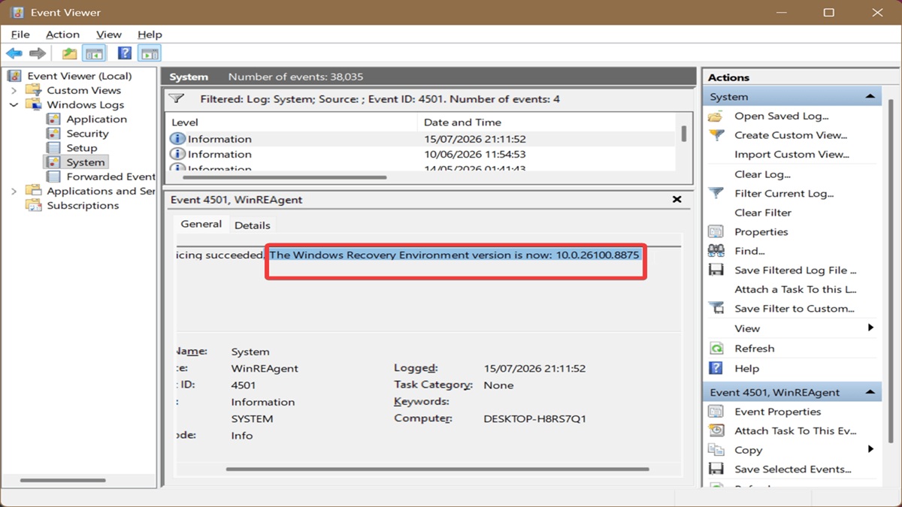
Task: Click Import Custom View action
Action: pos(792,155)
